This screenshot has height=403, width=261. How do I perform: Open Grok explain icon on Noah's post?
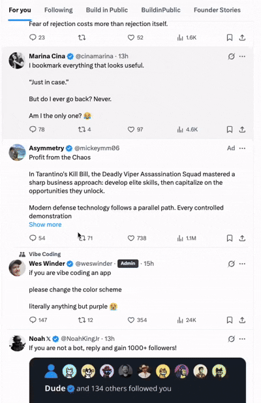231,339
